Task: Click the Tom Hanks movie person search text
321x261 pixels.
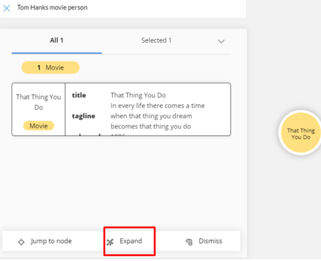Action: point(52,7)
